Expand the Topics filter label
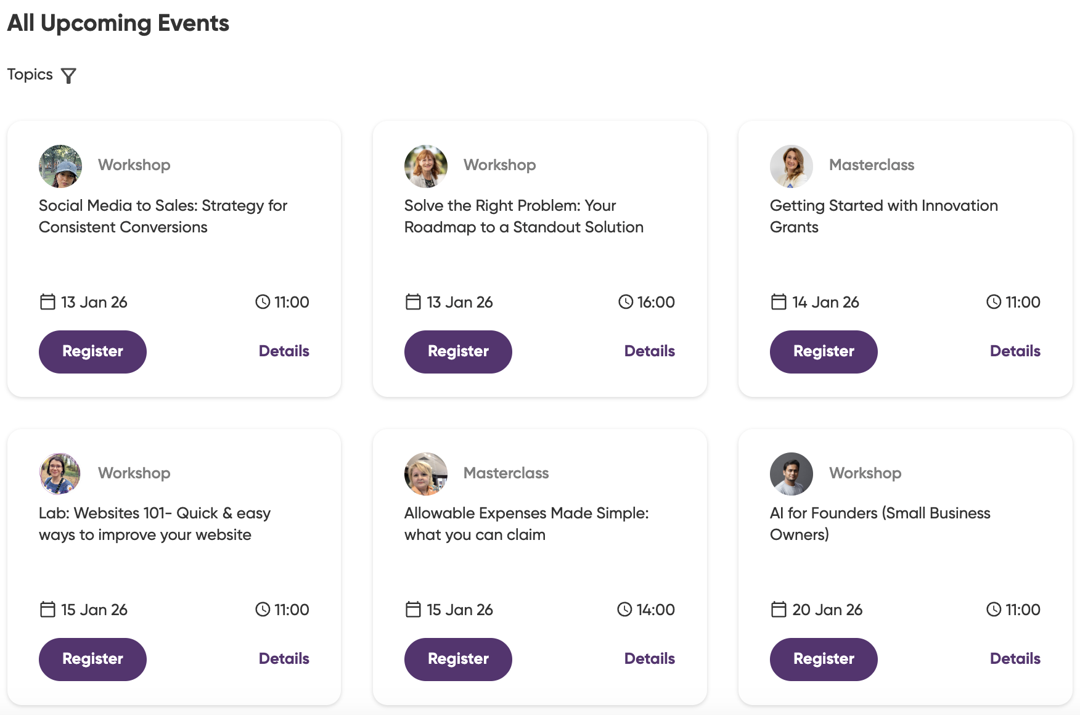The width and height of the screenshot is (1080, 715). [30, 75]
